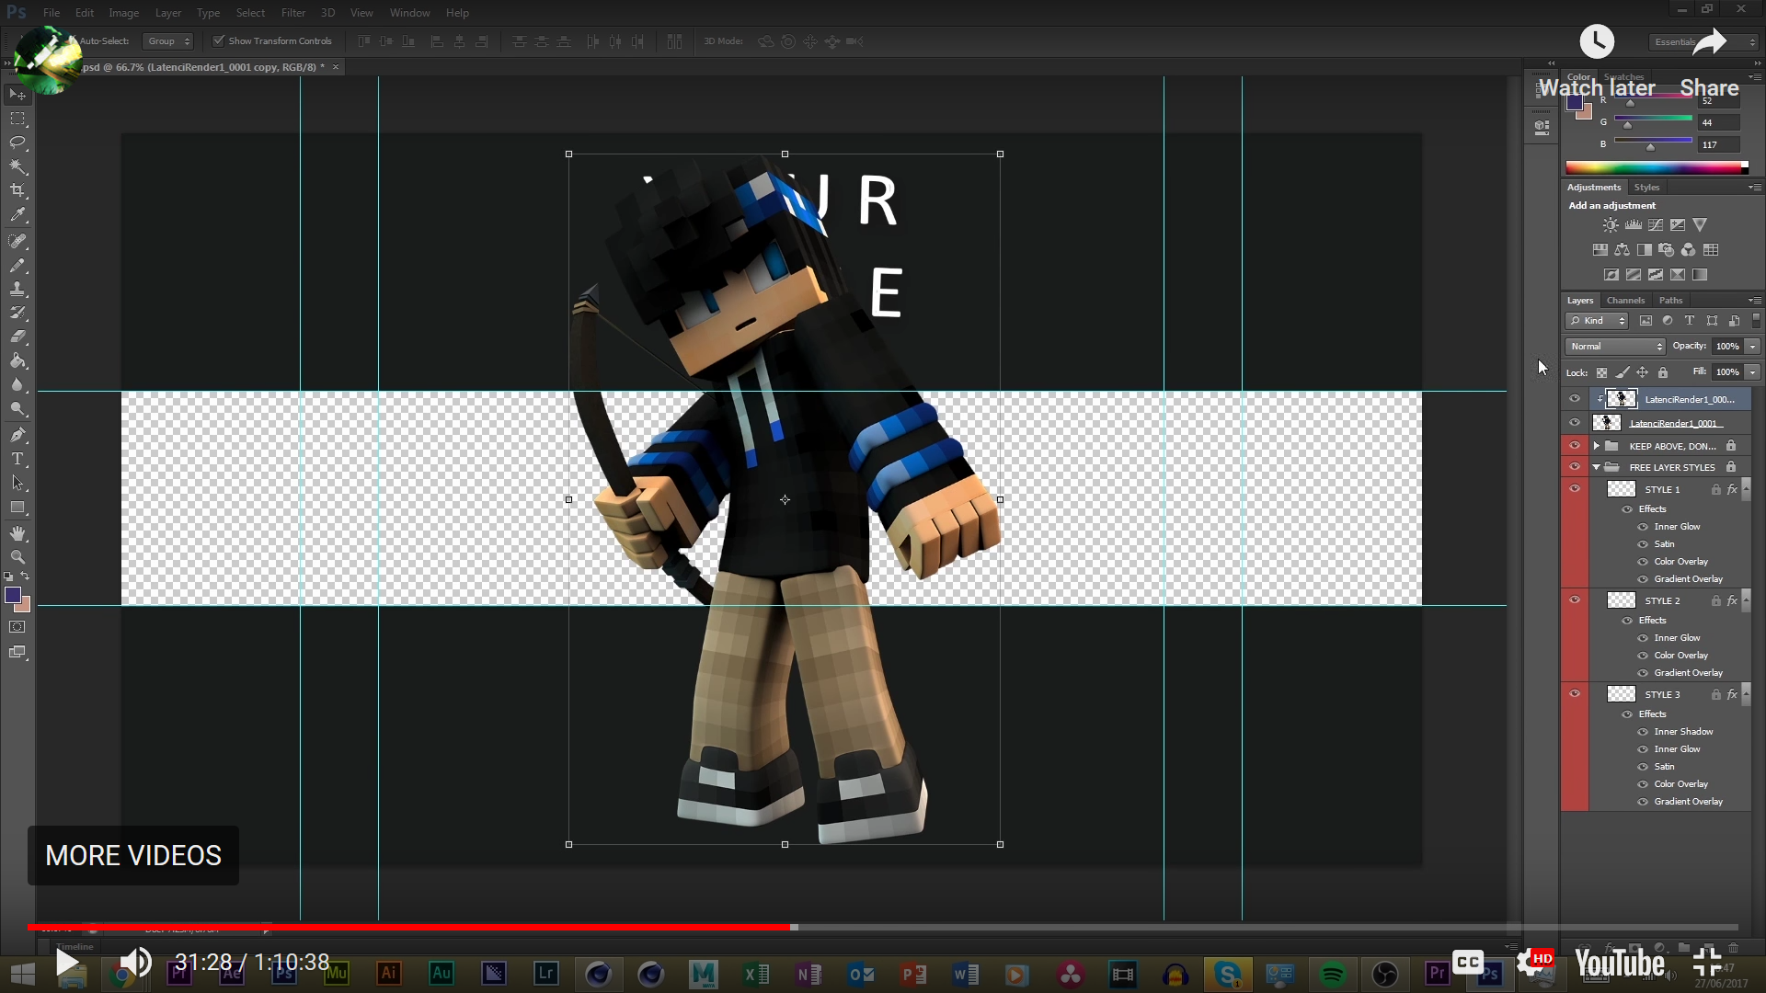Hide the LatenciRender1_0001 layer
Image resolution: width=1766 pixels, height=993 pixels.
(x=1575, y=423)
